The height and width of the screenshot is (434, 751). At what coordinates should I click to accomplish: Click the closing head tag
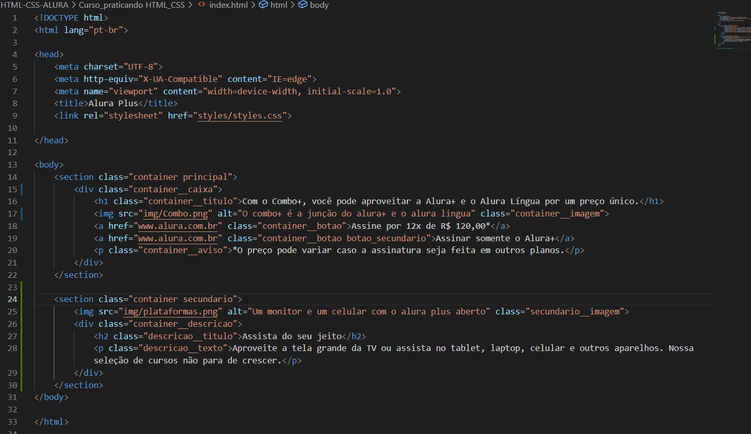tap(52, 141)
